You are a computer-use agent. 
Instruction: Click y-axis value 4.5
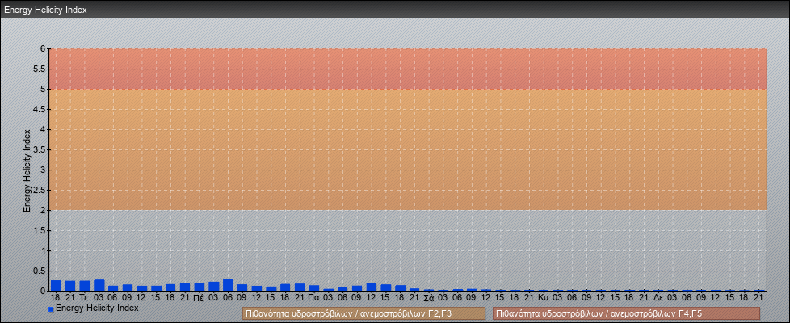pyautogui.click(x=40, y=109)
